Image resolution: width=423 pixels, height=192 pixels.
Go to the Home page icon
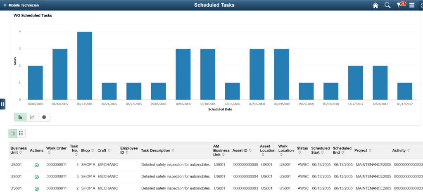[x=375, y=5]
